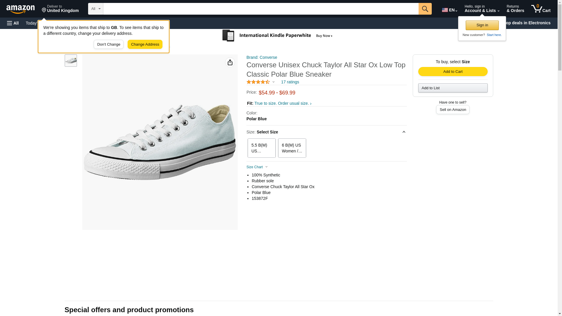The image size is (562, 316).
Task: Click the star rating icons
Action: coord(258,82)
